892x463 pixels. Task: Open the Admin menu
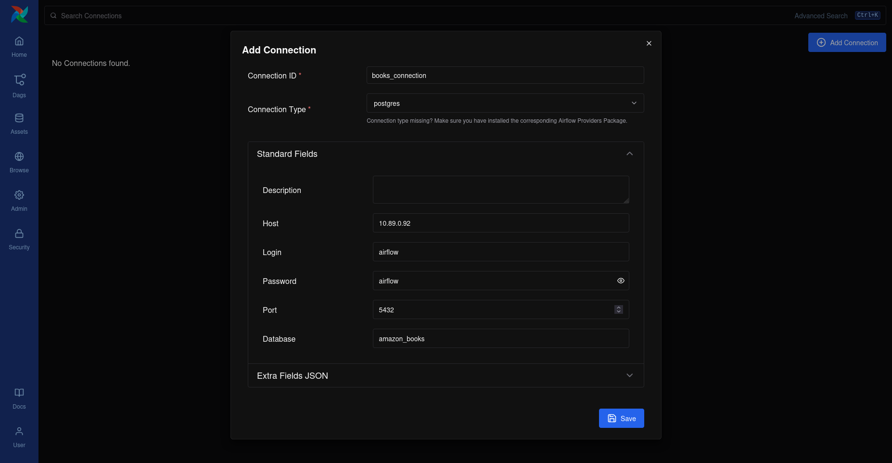pos(19,201)
